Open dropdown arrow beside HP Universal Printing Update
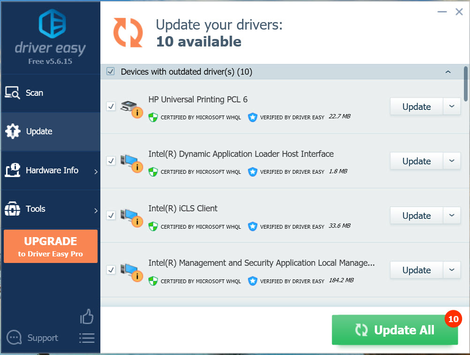 click(452, 106)
